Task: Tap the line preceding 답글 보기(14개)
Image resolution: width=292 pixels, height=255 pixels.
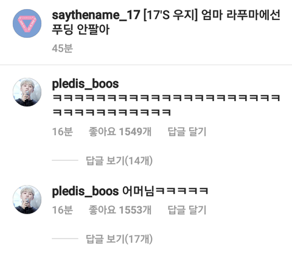Action: click(65, 160)
